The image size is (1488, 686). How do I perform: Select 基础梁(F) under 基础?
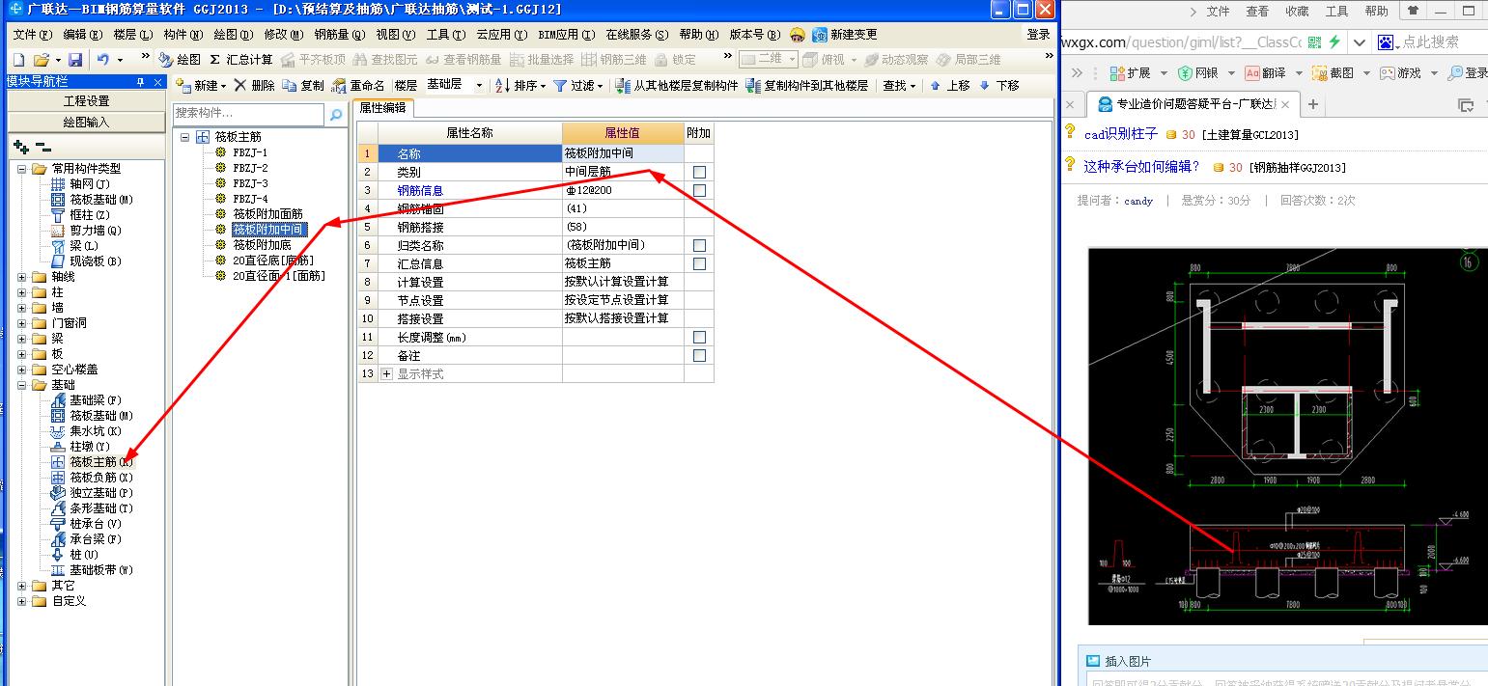[x=85, y=399]
